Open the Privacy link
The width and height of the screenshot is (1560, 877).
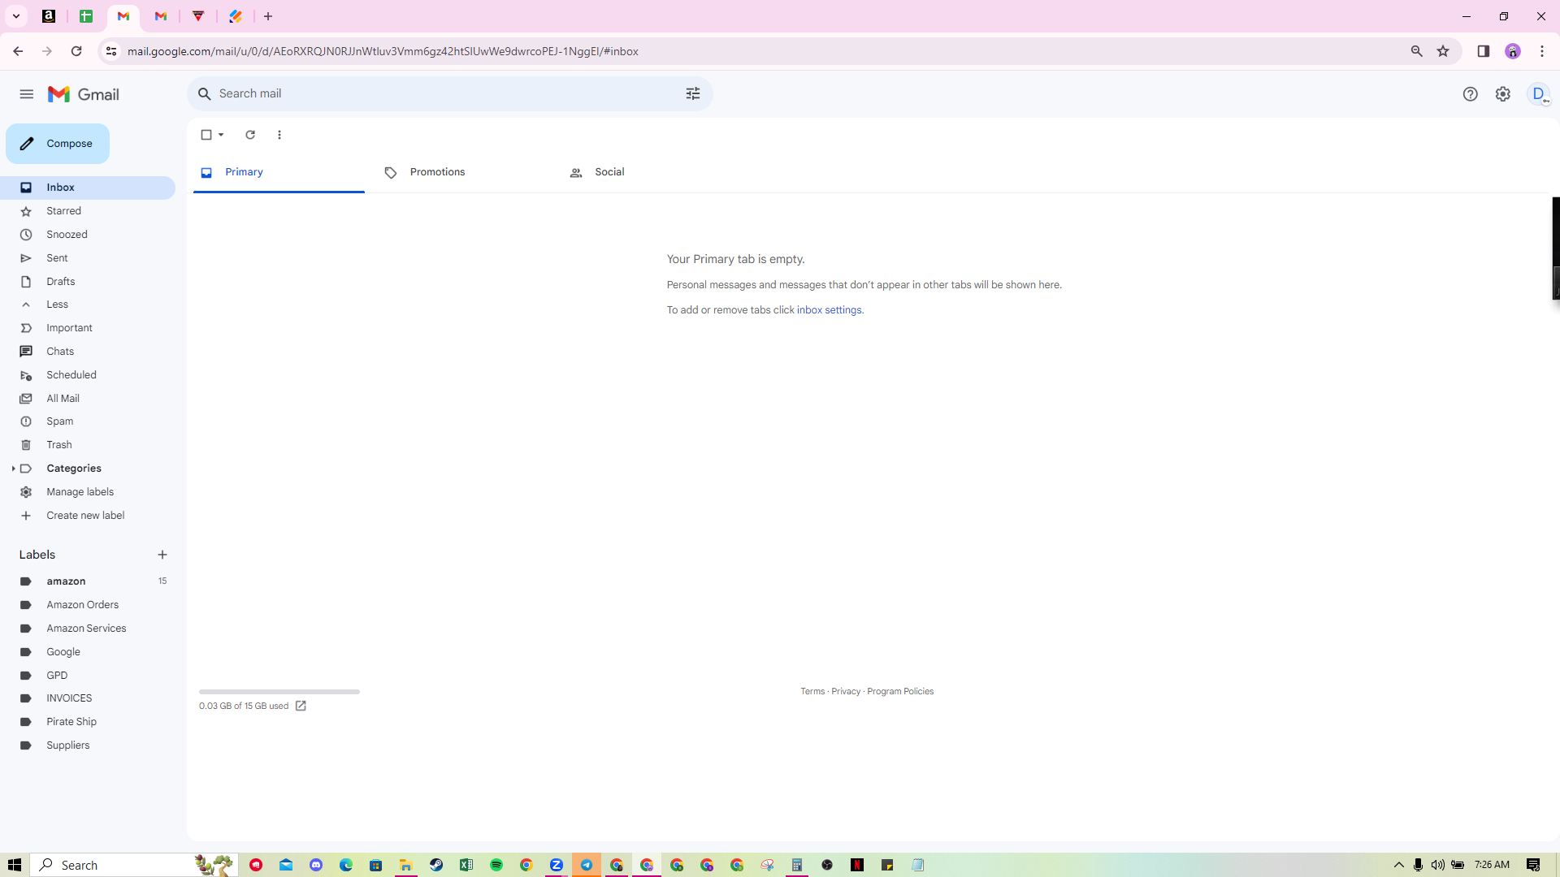tap(846, 692)
